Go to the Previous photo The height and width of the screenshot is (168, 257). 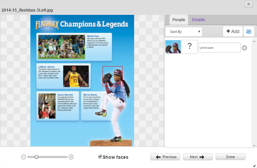[x=165, y=157]
